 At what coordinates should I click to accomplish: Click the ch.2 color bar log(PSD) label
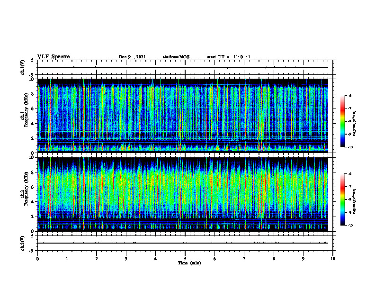[x=355, y=202]
